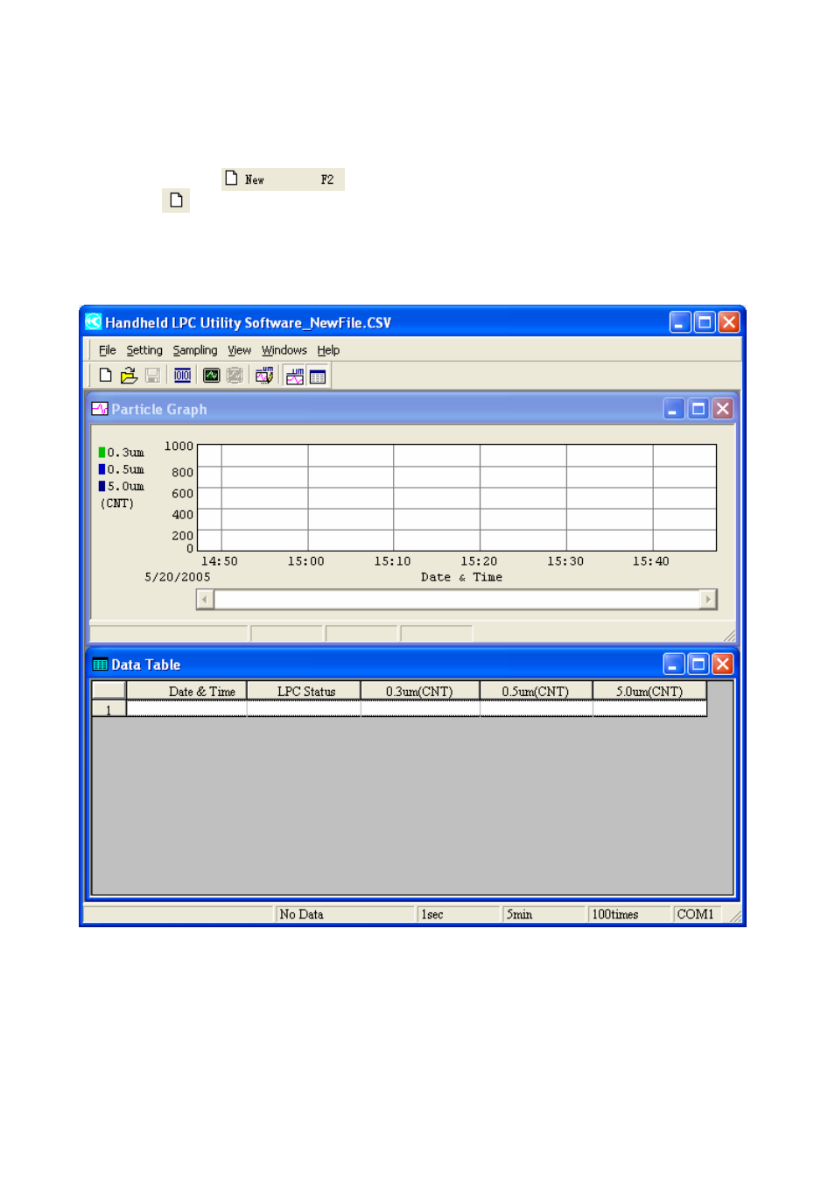The width and height of the screenshot is (835, 1182).
Task: Click the 15:20 time axis label
Action: pyautogui.click(x=479, y=561)
